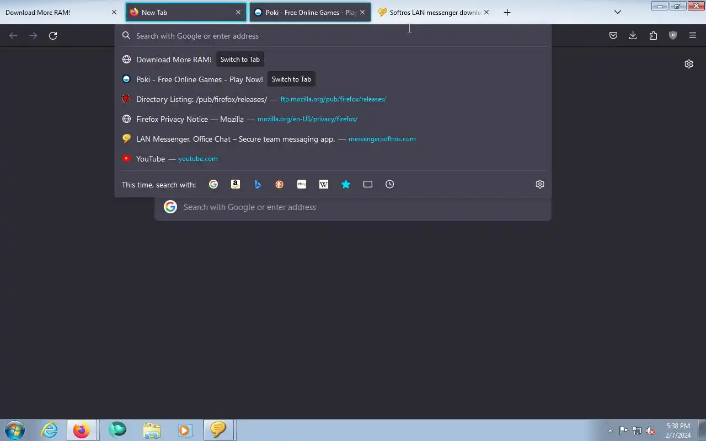The height and width of the screenshot is (441, 706).
Task: Click Firefox taskbar icon
Action: pos(82,430)
